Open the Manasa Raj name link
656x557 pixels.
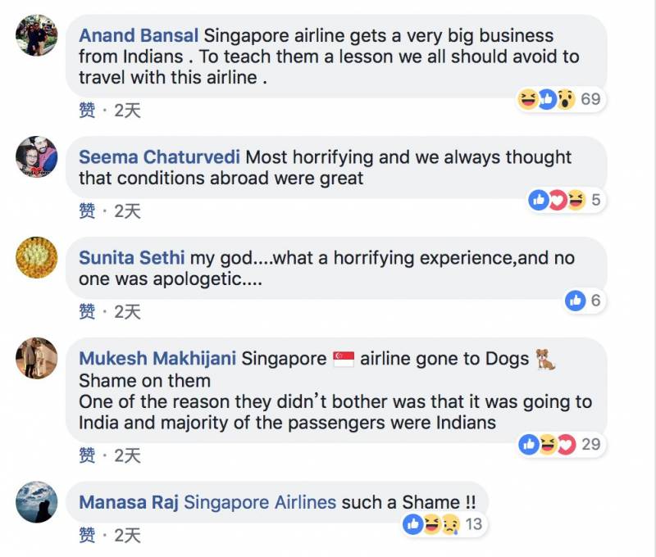128,502
